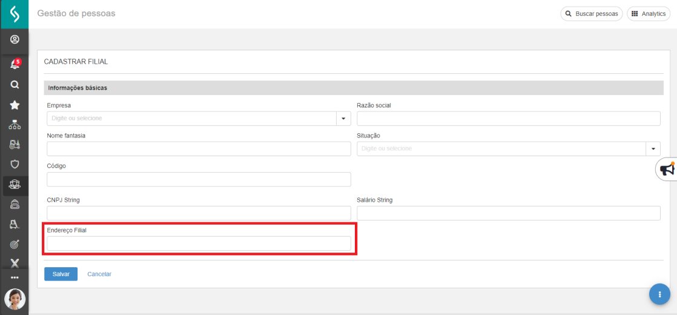The height and width of the screenshot is (315, 677).
Task: Expand the Empresa dropdown arrow
Action: (x=343, y=118)
